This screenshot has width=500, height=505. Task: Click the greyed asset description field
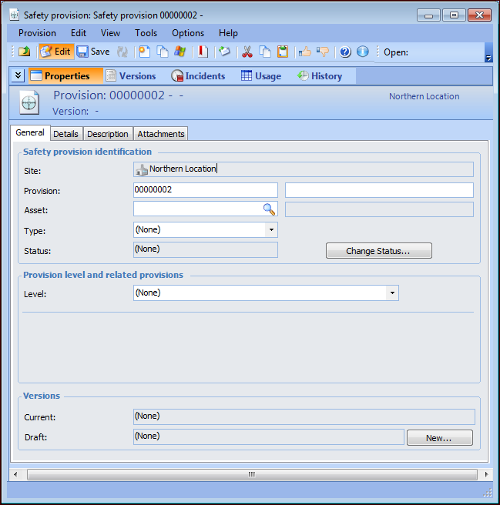tap(379, 209)
